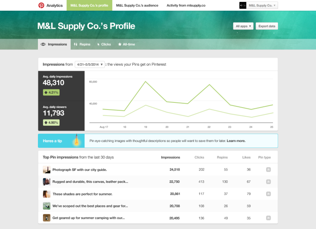Click the lightbulb tip icon
Viewport: 316px width, 229px height.
pos(76,140)
